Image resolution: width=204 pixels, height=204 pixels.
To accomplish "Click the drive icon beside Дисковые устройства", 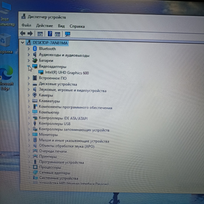I will pos(35,85).
